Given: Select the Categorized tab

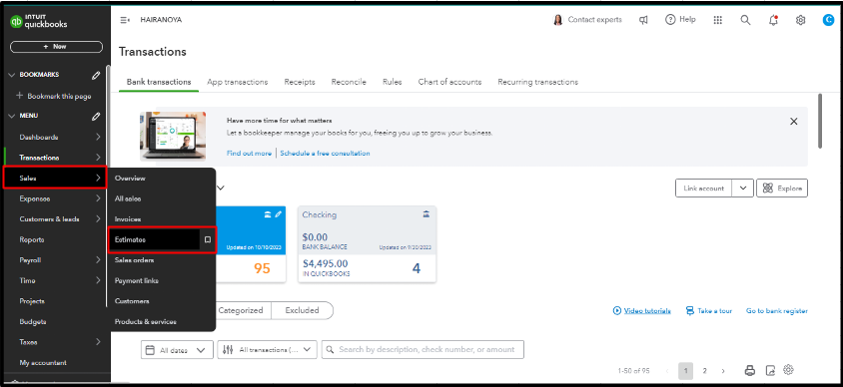Looking at the screenshot, I should pyautogui.click(x=241, y=310).
